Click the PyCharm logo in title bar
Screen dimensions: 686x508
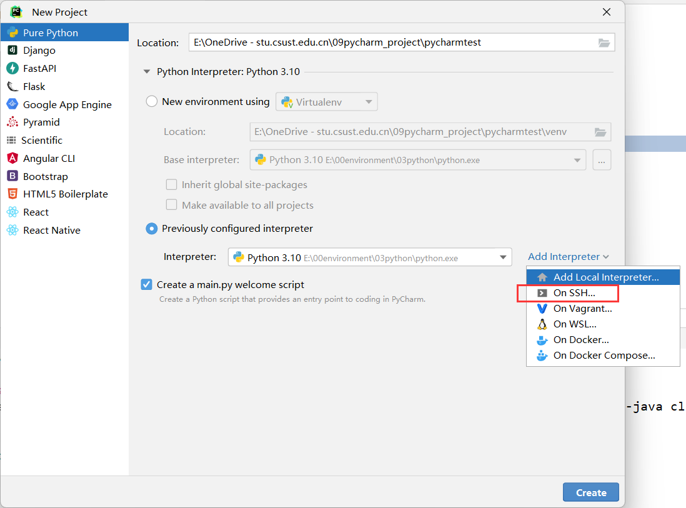coord(17,12)
